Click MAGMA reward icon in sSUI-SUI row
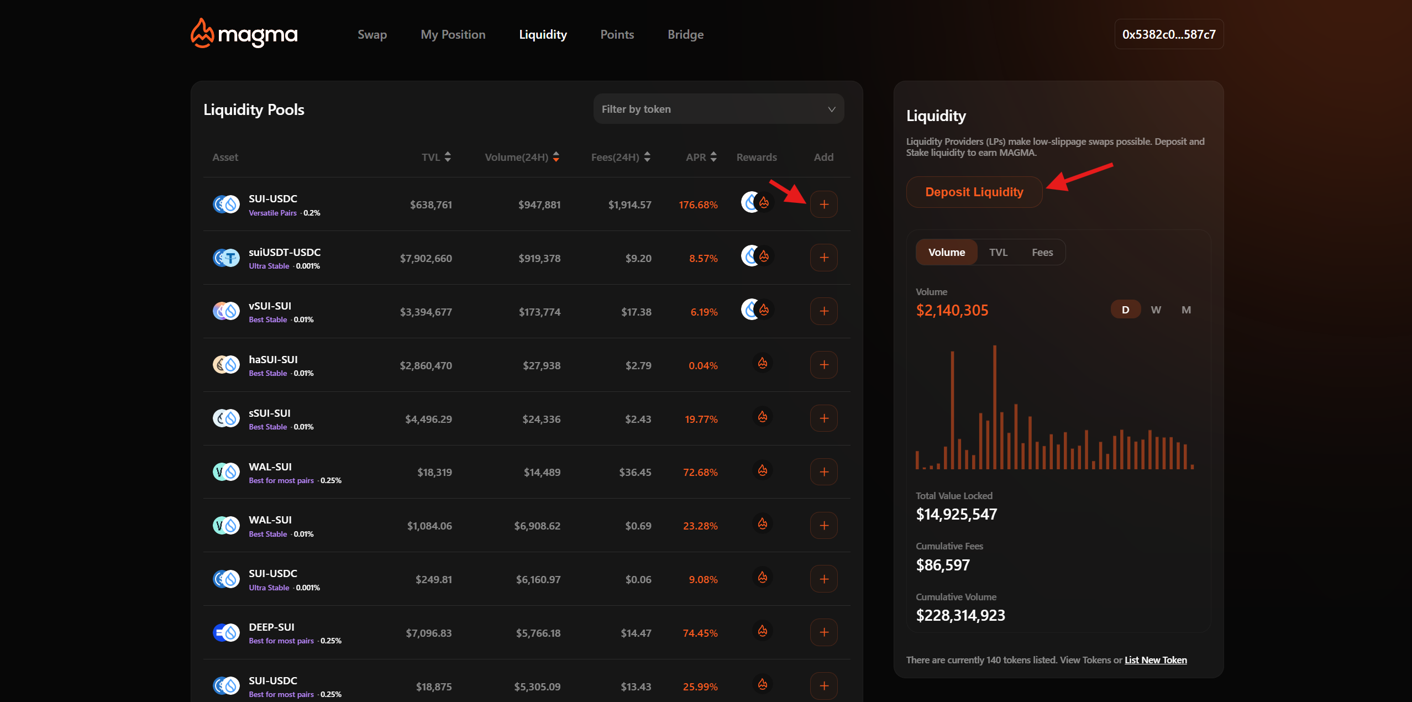Viewport: 1412px width, 702px height. pos(763,417)
